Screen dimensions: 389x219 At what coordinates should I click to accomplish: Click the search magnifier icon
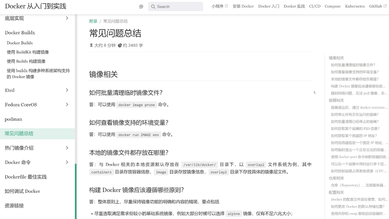point(153,6)
